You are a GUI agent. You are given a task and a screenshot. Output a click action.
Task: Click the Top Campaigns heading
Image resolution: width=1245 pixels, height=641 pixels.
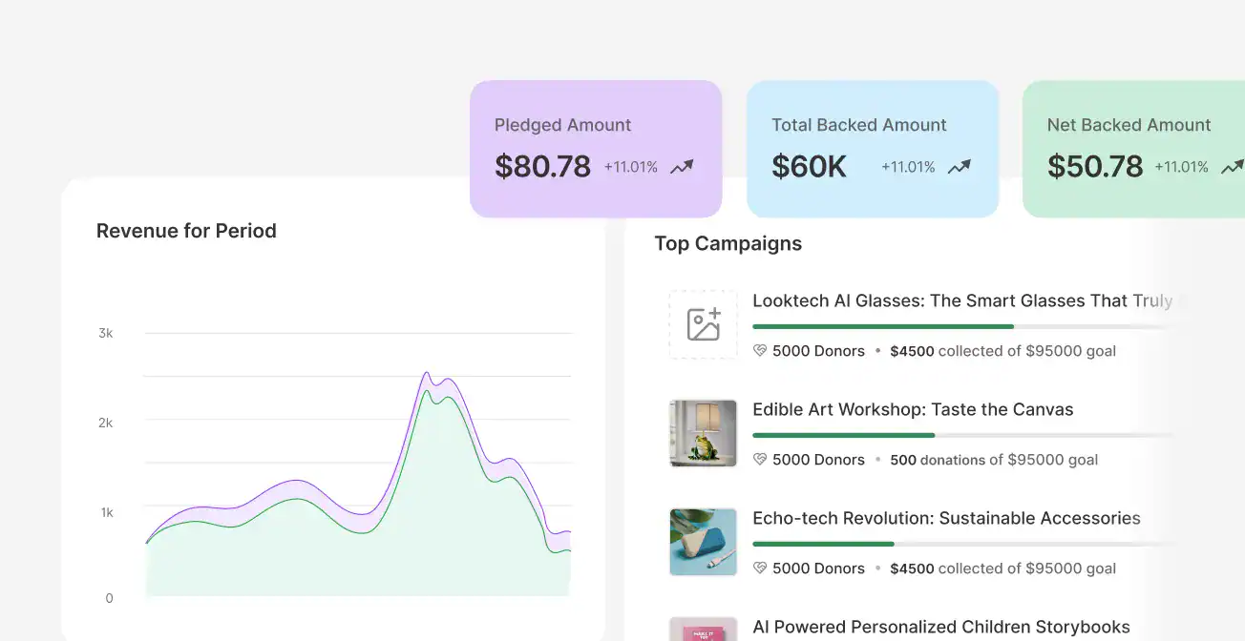(x=728, y=243)
